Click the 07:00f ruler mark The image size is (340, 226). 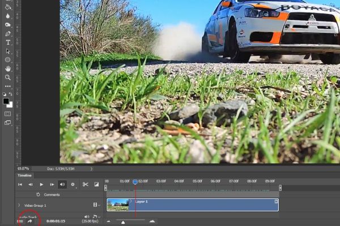click(233, 181)
